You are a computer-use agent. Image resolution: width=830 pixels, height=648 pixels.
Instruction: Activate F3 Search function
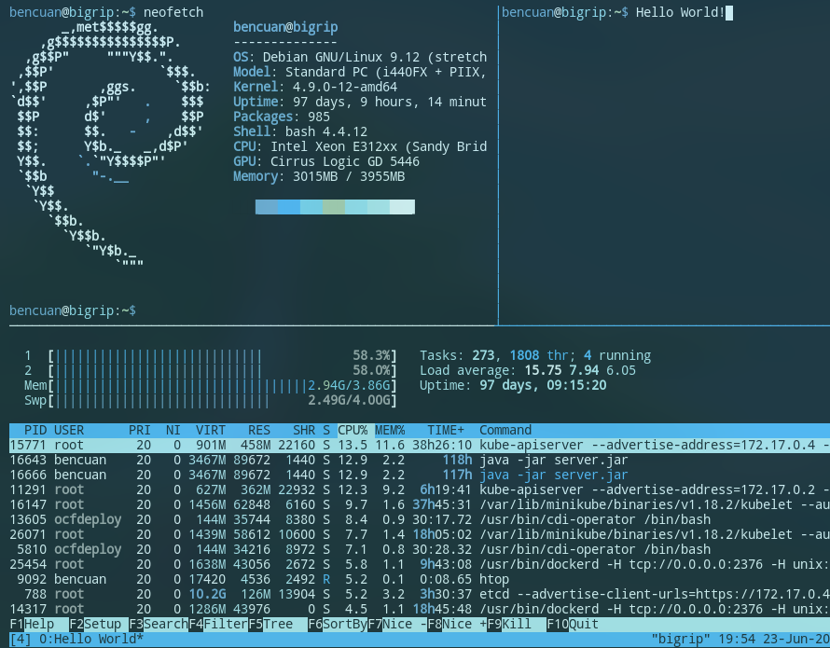(159, 624)
